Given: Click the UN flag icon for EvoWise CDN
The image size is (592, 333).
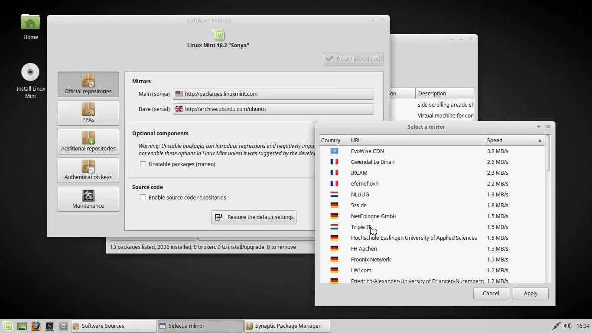Looking at the screenshot, I should point(334,151).
